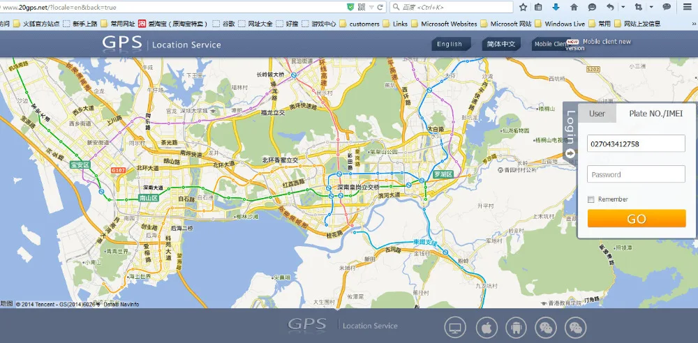Click the Password input field
698x343 pixels.
pyautogui.click(x=636, y=174)
